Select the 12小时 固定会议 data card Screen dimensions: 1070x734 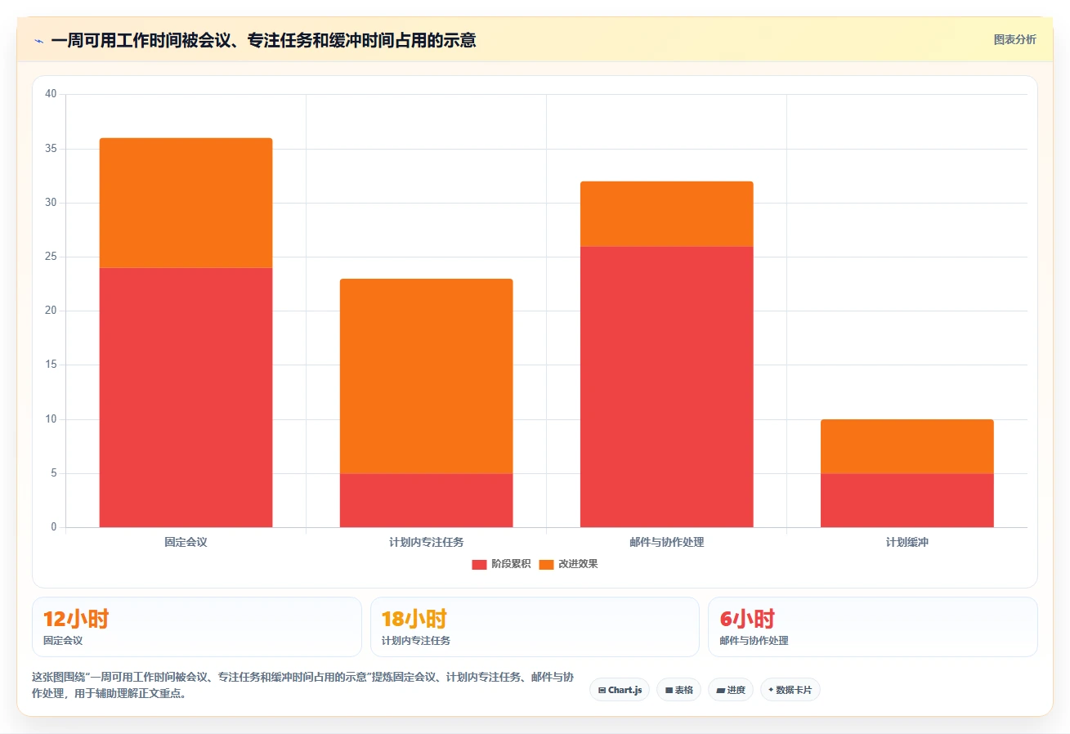point(196,627)
